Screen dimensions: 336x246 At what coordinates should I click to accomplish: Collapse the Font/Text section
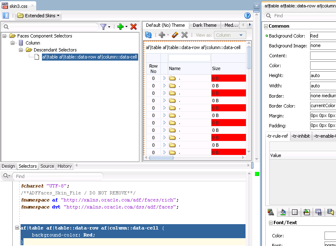271,223
